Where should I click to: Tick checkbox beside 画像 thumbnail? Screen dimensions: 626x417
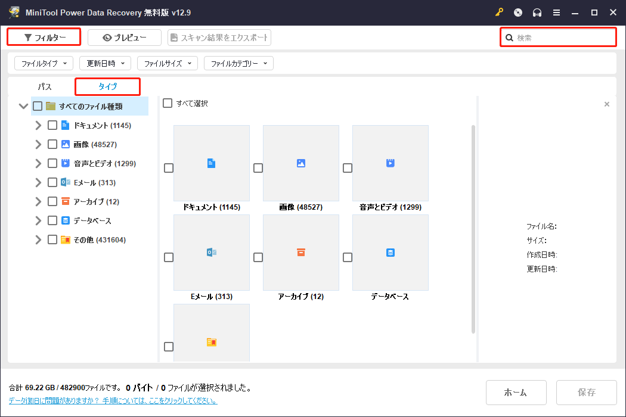(258, 168)
